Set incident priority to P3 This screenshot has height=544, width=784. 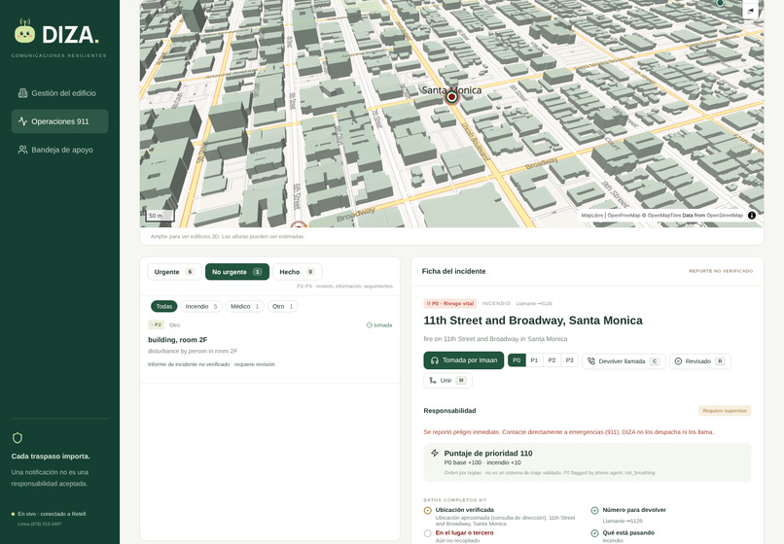click(569, 360)
